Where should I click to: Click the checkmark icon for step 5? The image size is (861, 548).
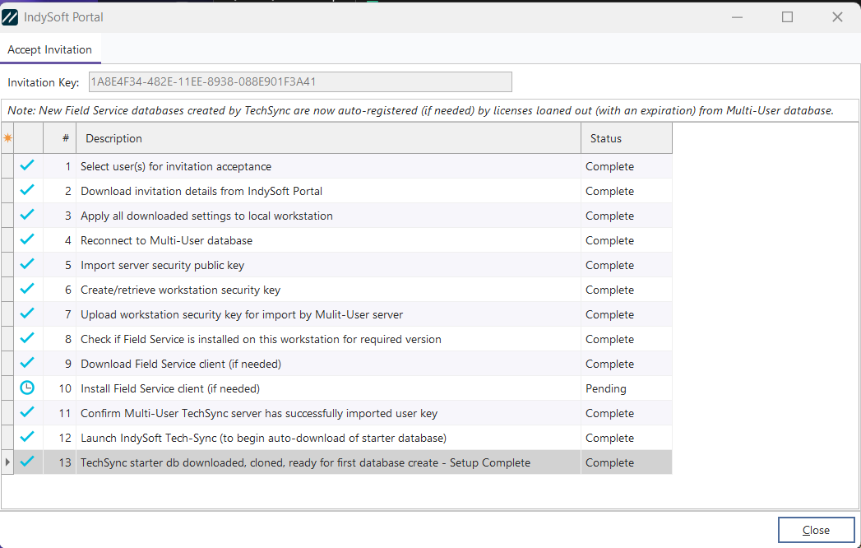28,265
